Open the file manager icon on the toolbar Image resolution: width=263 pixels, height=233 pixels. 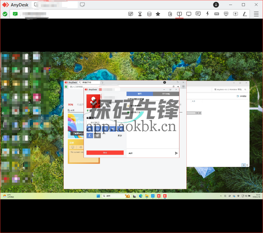(x=170, y=14)
